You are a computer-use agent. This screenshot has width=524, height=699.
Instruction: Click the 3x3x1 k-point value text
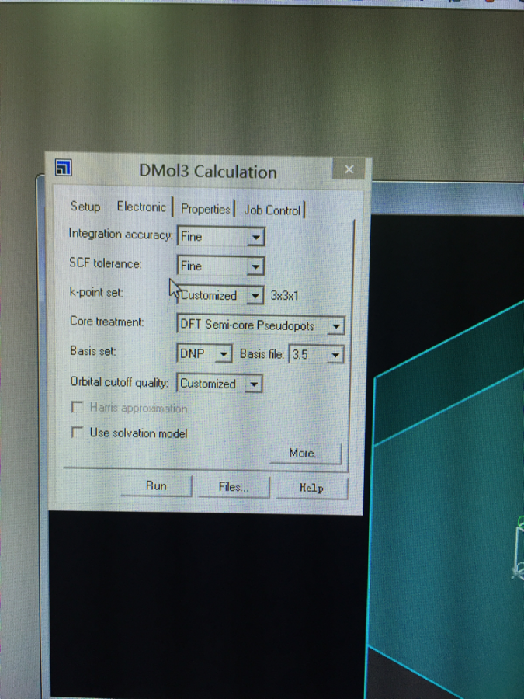click(284, 296)
